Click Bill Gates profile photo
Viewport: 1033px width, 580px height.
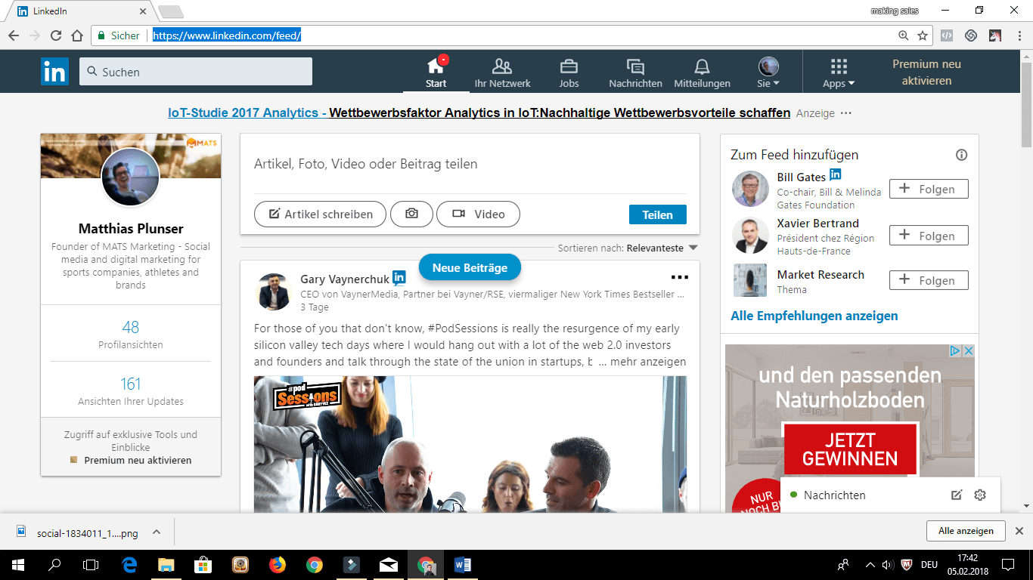[750, 189]
